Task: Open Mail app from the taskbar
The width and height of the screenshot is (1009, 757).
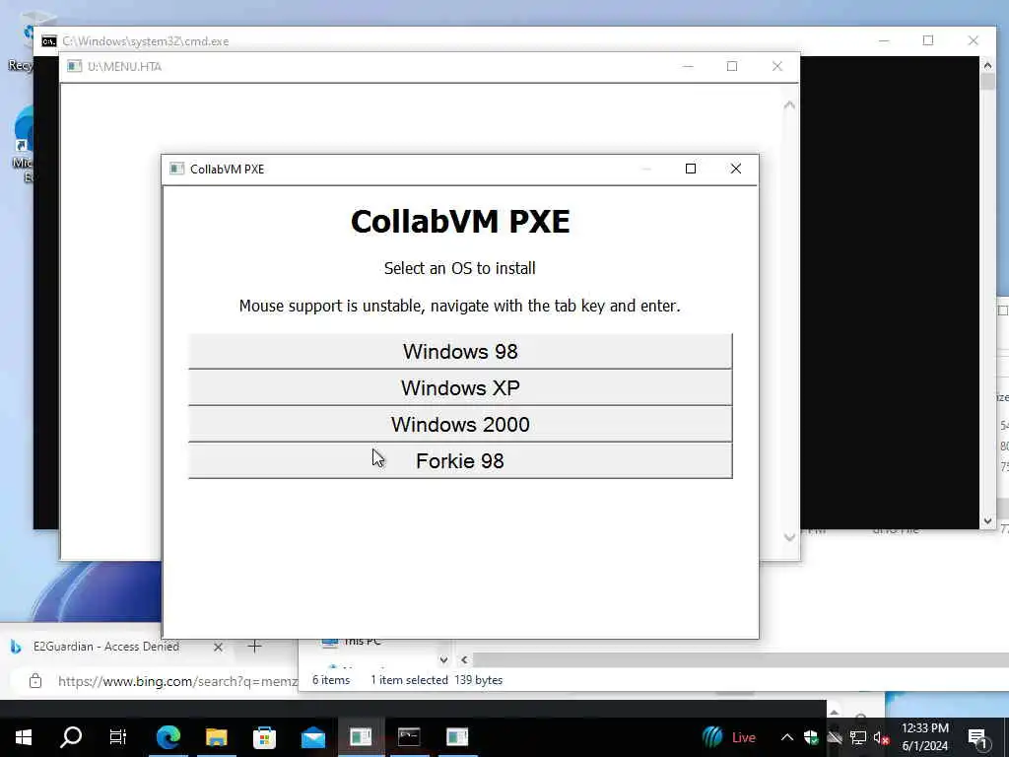Action: coord(313,737)
